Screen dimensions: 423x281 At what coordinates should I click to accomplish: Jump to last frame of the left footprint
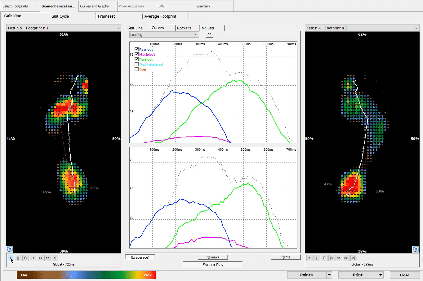pyautogui.click(x=55, y=258)
